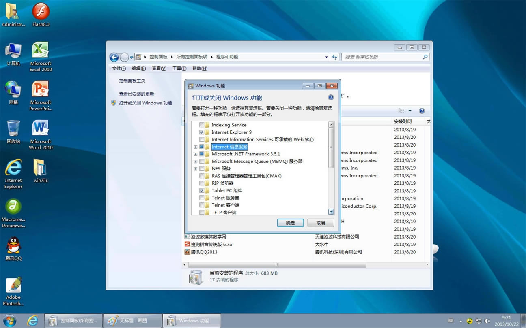This screenshot has width=526, height=328.
Task: Open 控制面板主页 link
Action: pyautogui.click(x=132, y=81)
